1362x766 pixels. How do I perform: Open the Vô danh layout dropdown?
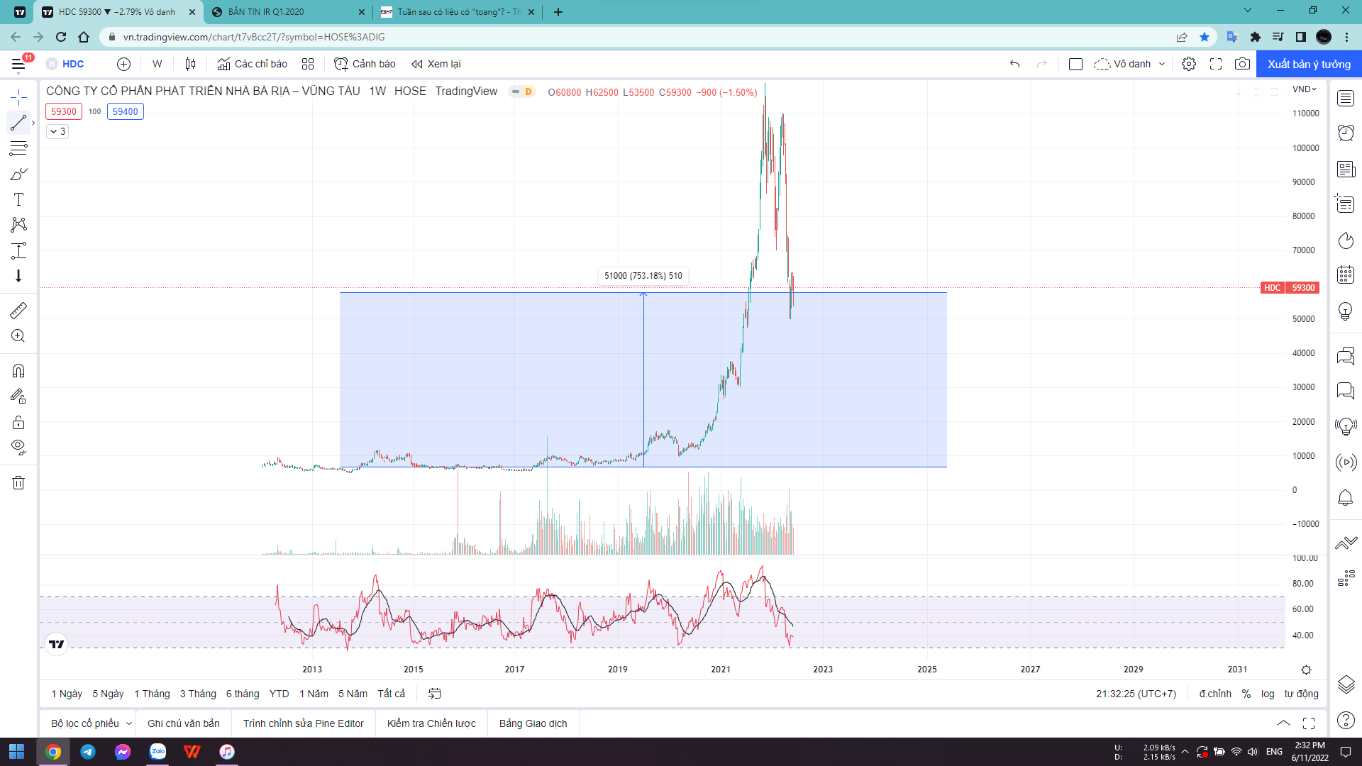pos(1162,64)
